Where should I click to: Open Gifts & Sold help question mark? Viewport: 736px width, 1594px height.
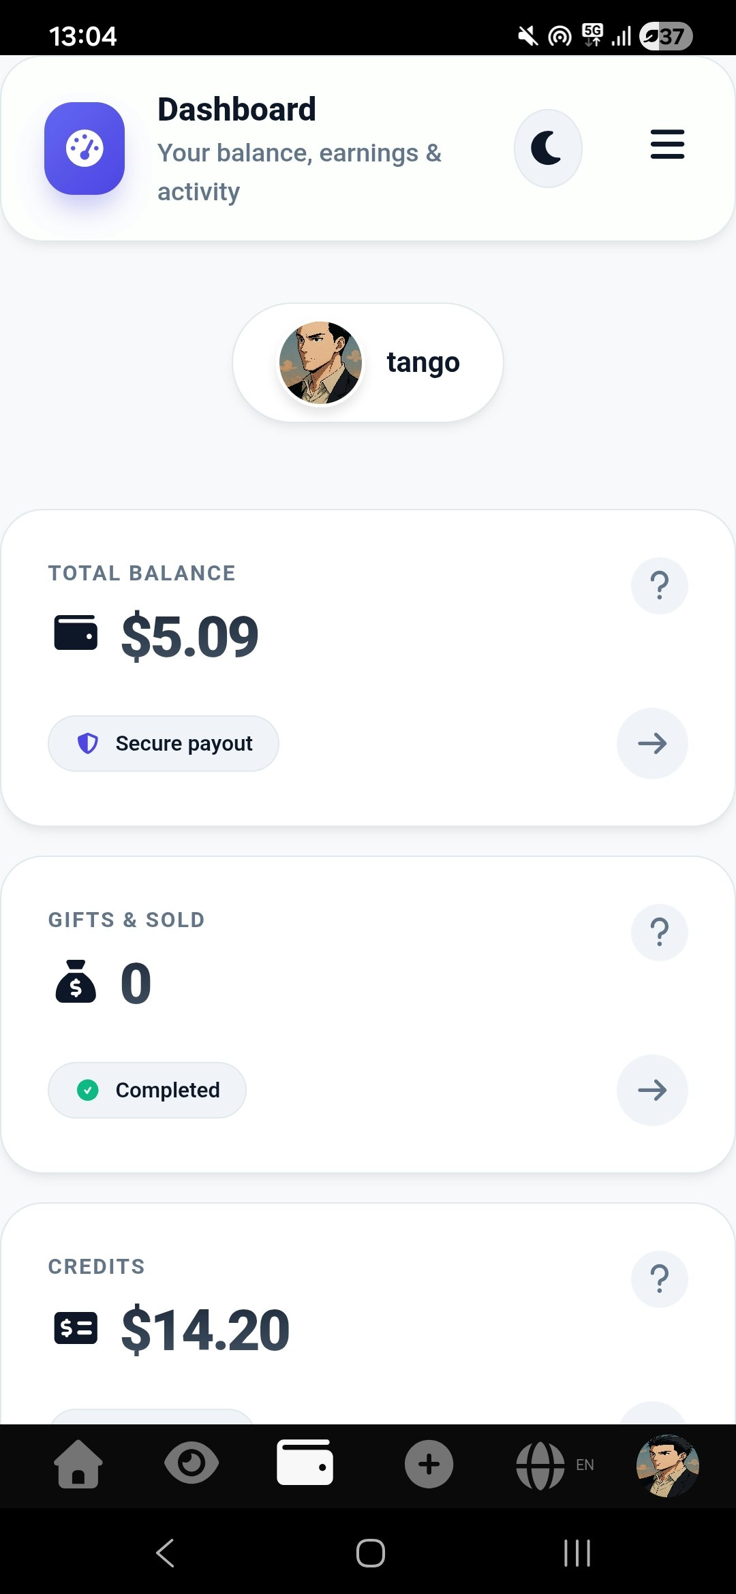pyautogui.click(x=659, y=932)
